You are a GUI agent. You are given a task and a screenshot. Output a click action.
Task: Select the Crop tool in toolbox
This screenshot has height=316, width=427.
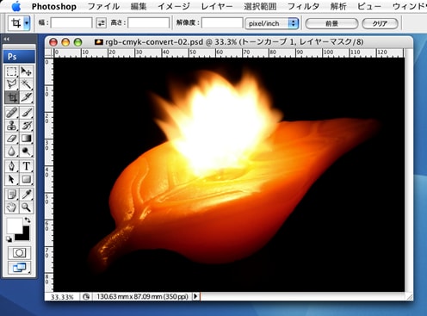click(12, 97)
